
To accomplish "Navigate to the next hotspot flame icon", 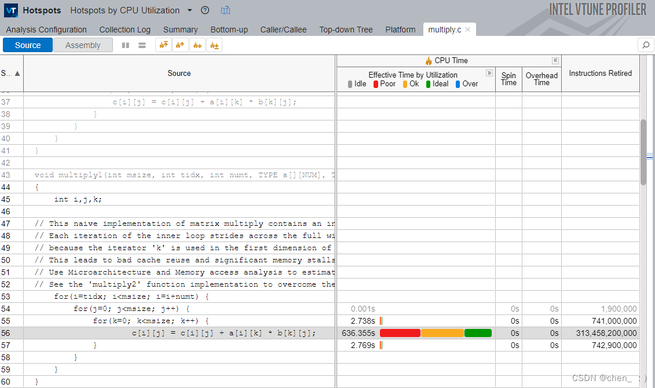I will click(x=197, y=45).
